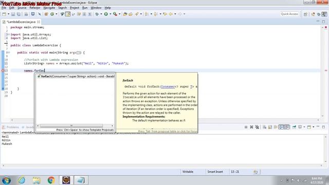Click the Pin Console icon

tap(294, 127)
